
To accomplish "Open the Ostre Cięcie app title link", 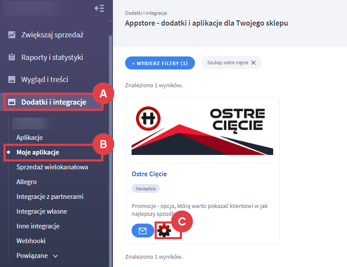I will pos(149,174).
